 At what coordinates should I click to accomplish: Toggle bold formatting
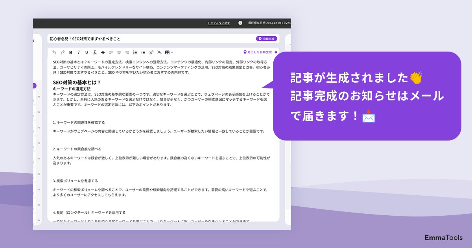[x=71, y=52]
